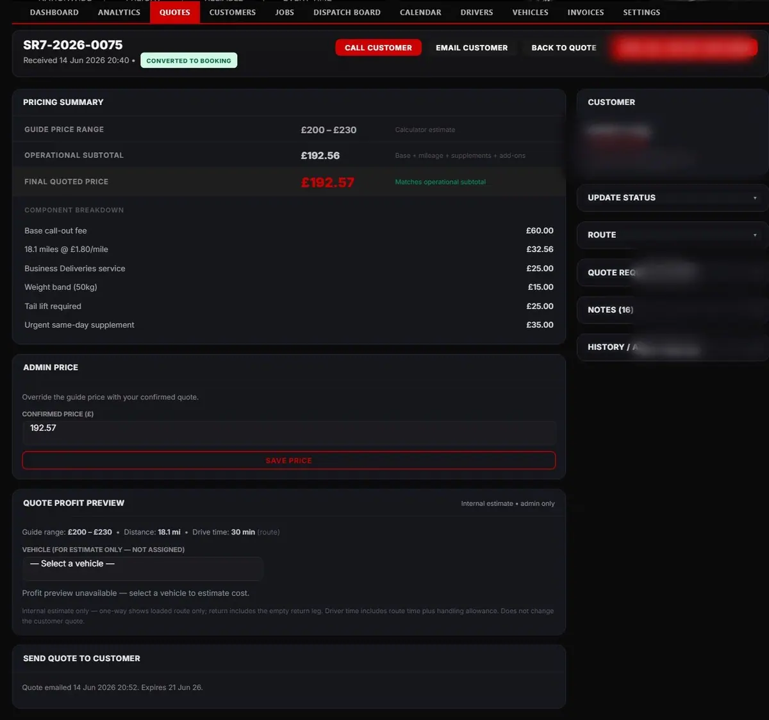Click the 'Drive time: 30 min' text

pos(224,532)
